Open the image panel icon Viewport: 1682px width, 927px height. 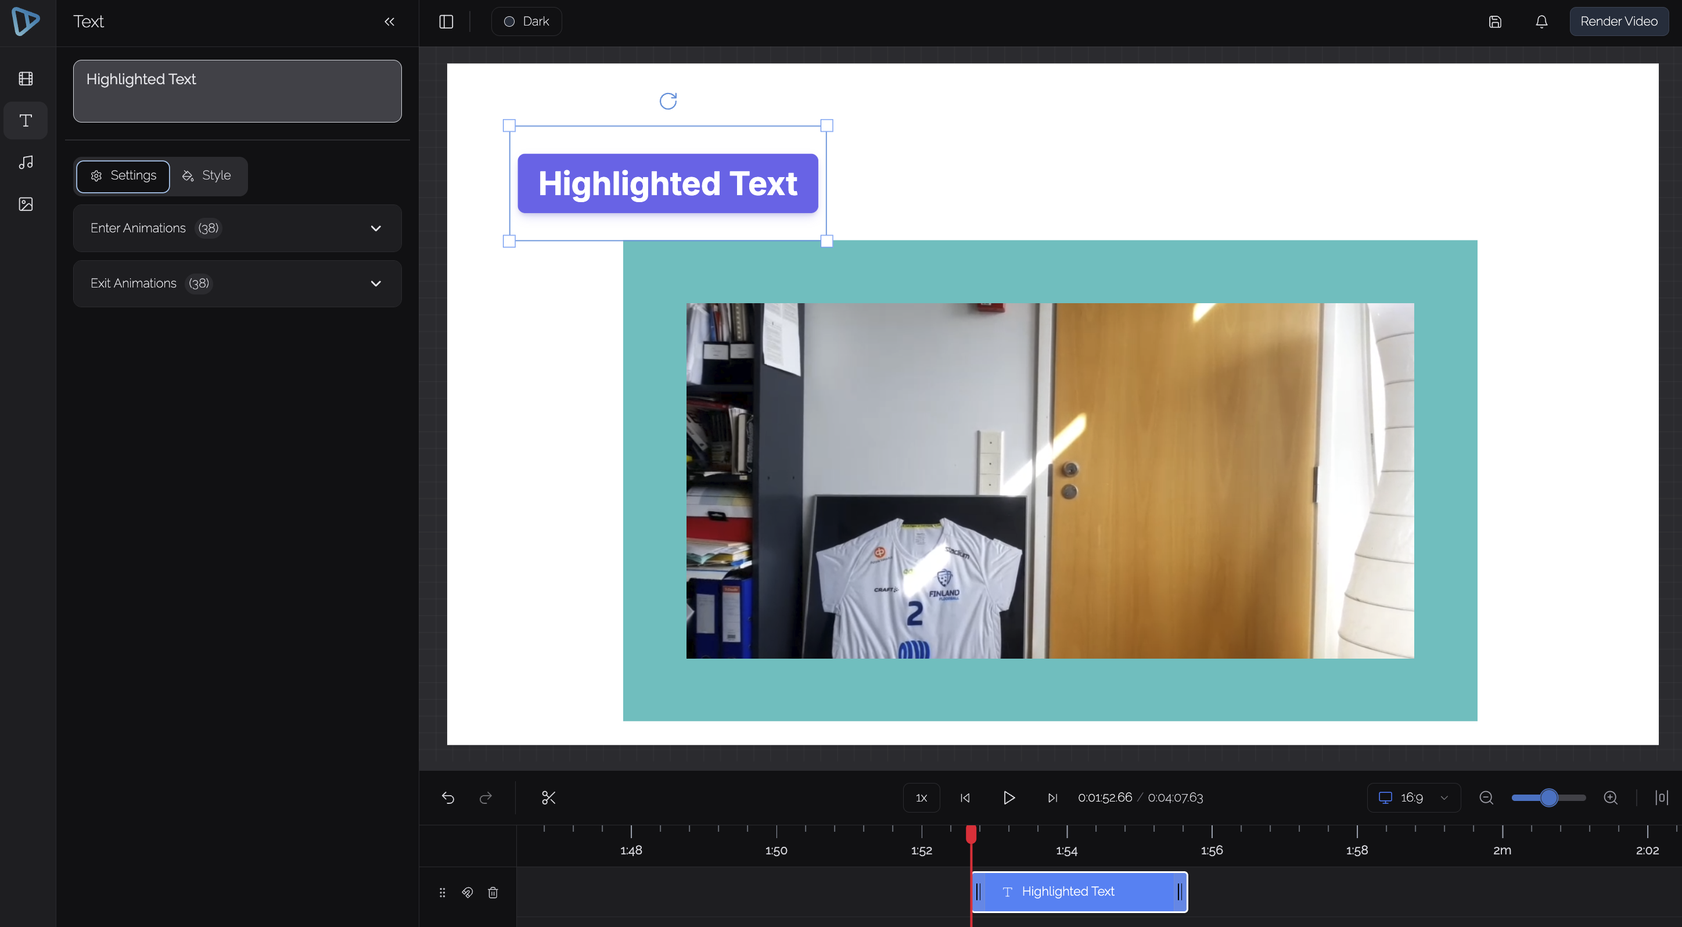[x=26, y=204]
